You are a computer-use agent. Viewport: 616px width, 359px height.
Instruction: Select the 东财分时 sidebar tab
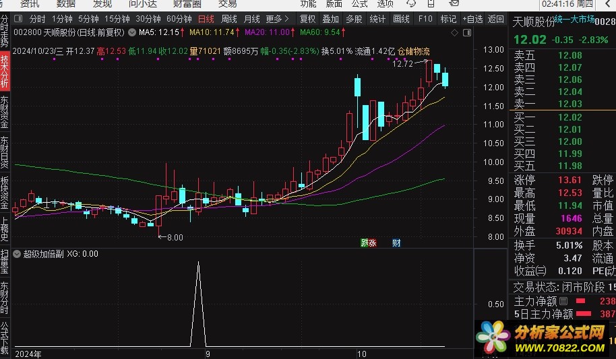point(4,297)
